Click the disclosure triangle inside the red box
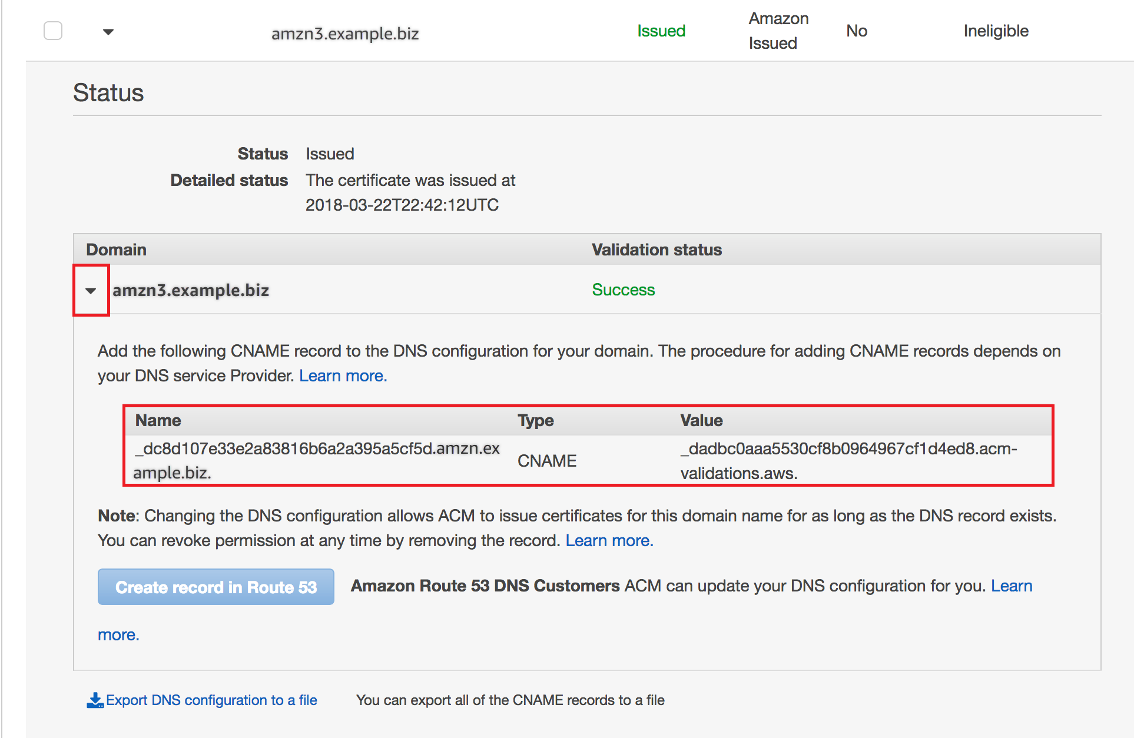The width and height of the screenshot is (1134, 738). click(91, 290)
